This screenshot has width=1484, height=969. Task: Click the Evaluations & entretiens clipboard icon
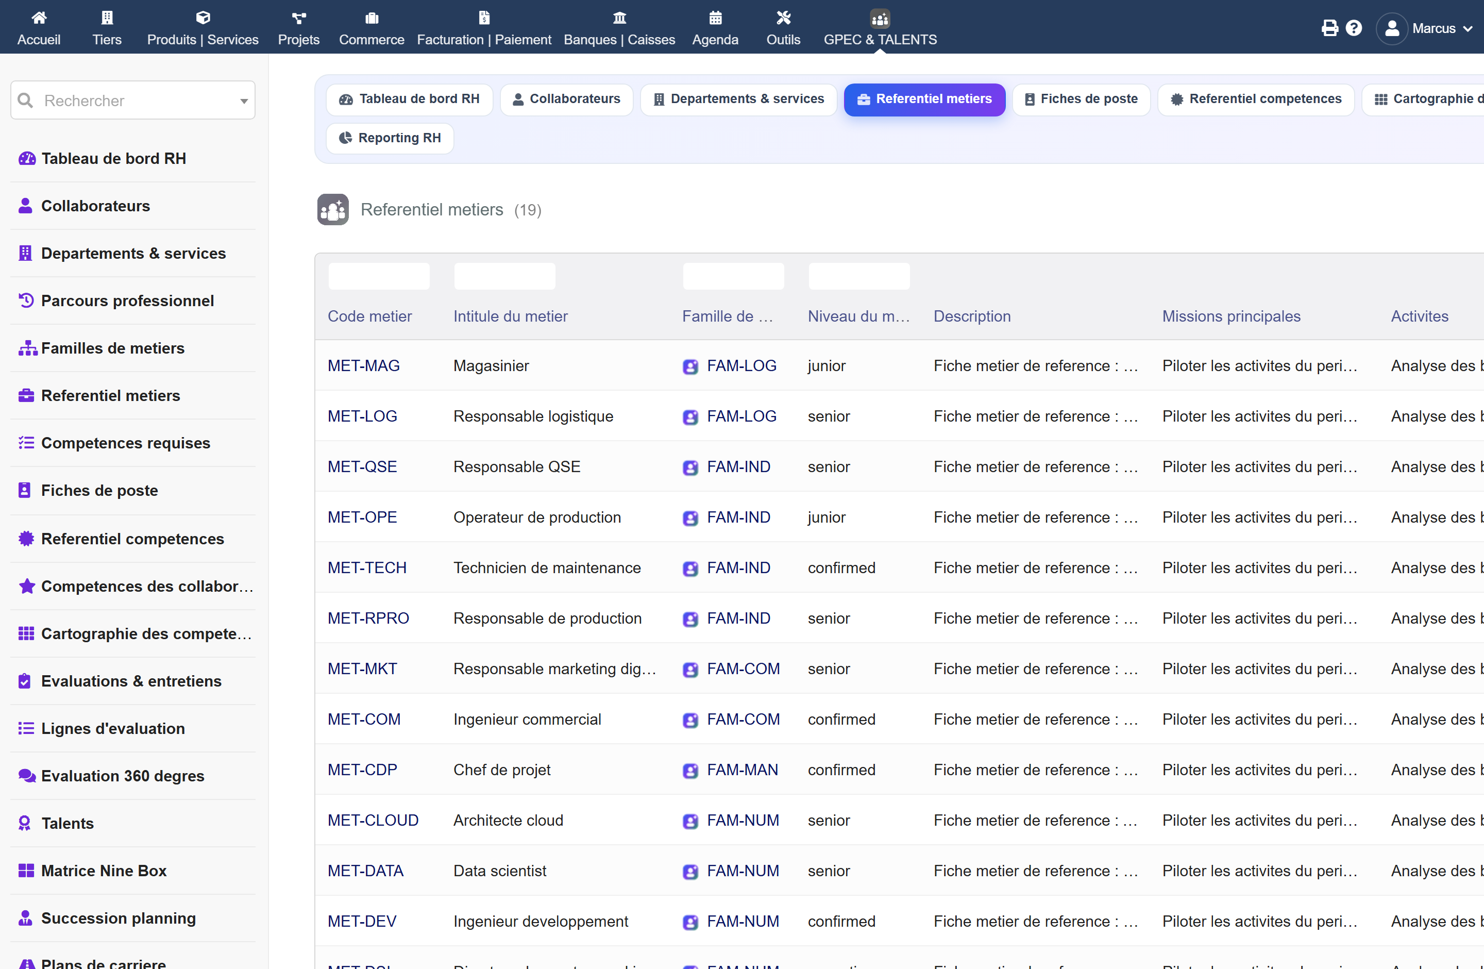(25, 681)
